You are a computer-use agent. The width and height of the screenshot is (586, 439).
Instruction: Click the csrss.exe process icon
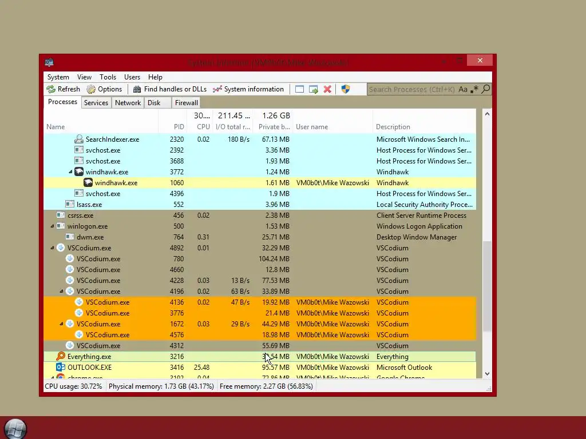[x=61, y=215]
